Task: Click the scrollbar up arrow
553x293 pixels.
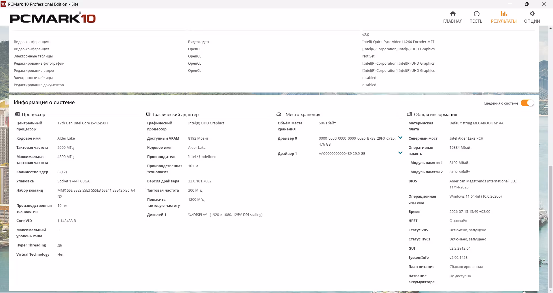Action: [551, 28]
